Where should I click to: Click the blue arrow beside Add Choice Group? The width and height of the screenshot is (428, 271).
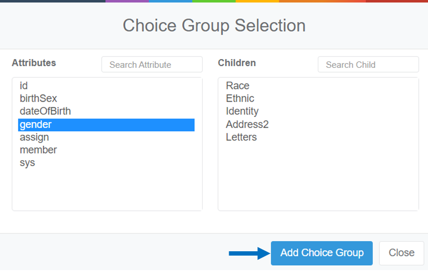coord(248,253)
